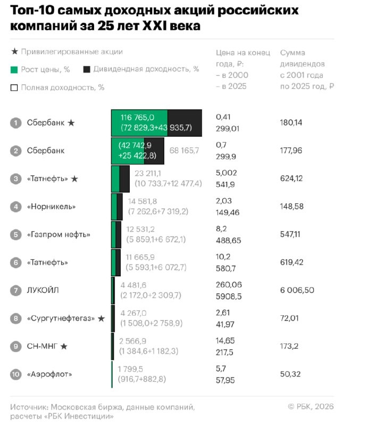Click the green segment of the top Сбербанк bar
This screenshot has width=368, height=426.
pos(139,122)
